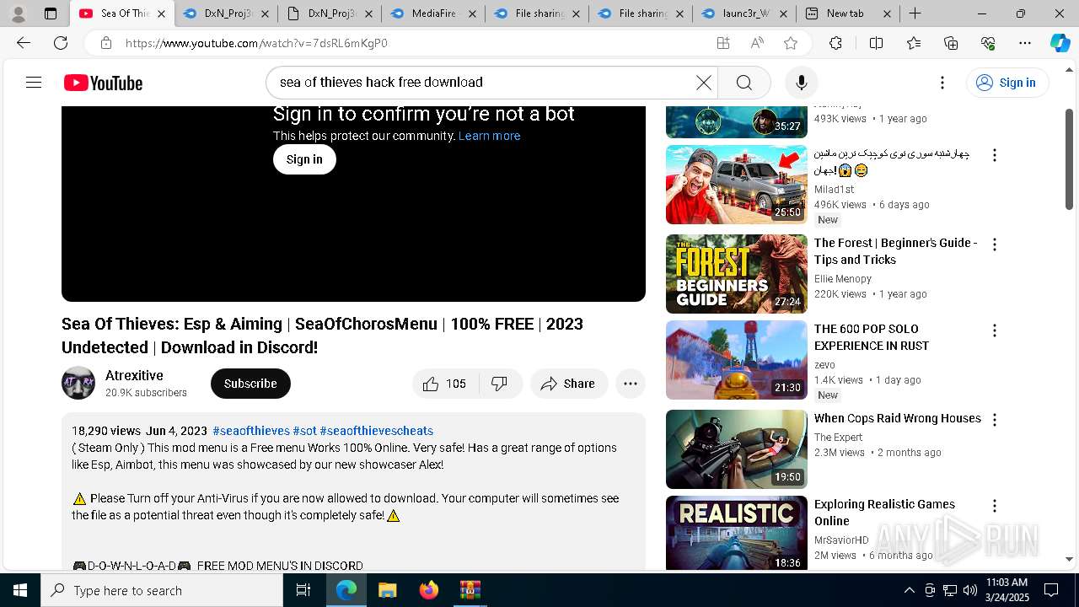The width and height of the screenshot is (1079, 607).
Task: View site information lock icon
Action: tap(105, 43)
